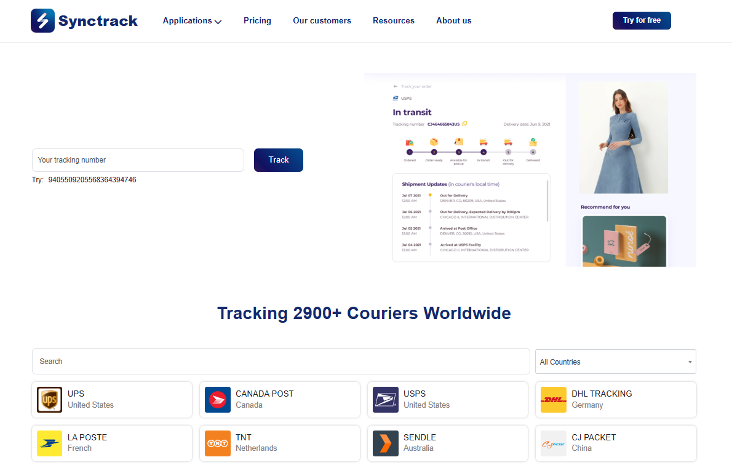732x465 pixels.
Task: Click the sample tracking number link
Action: tap(92, 179)
